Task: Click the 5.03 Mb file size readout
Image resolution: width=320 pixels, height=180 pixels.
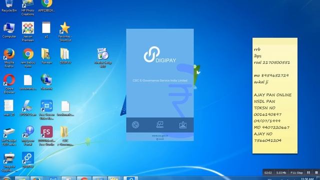Action: tap(281, 172)
